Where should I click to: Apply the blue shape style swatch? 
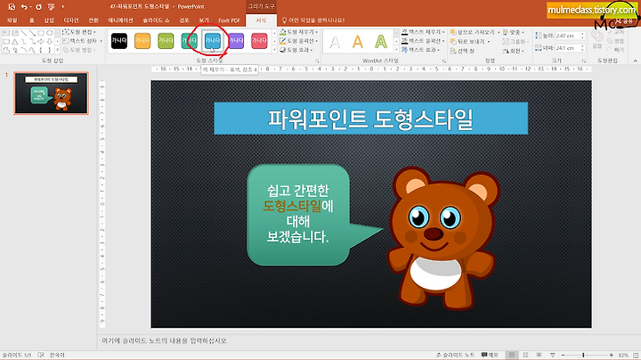[213, 40]
